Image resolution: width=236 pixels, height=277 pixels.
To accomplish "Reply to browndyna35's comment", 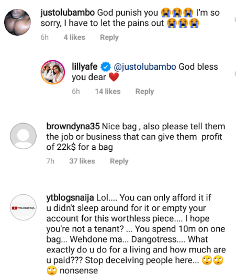I will 119,161.
